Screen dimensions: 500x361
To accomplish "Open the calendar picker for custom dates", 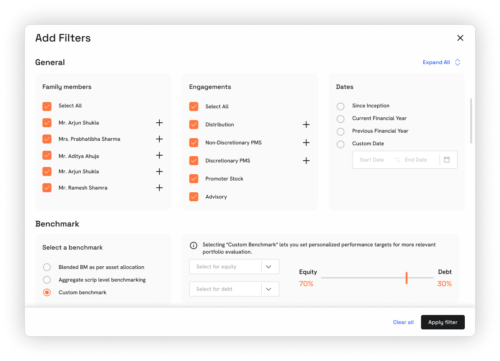I will pos(447,160).
